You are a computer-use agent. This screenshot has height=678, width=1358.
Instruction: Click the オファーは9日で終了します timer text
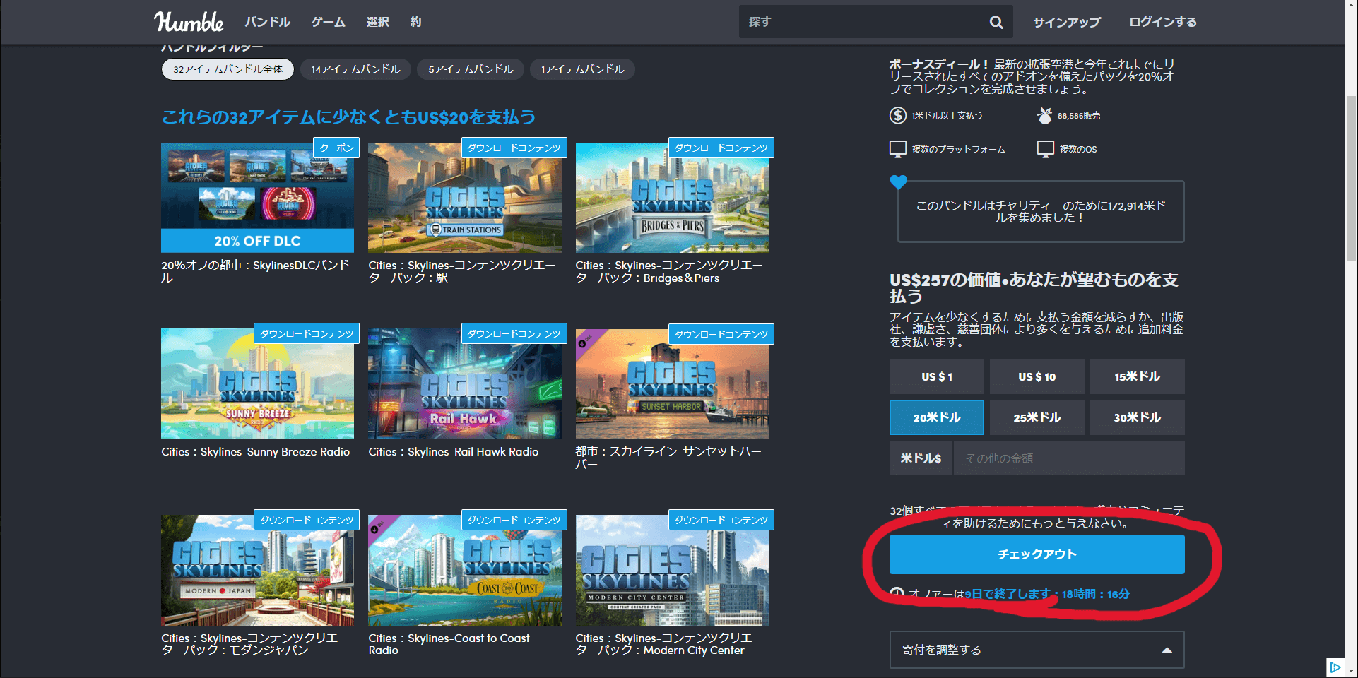1019,594
